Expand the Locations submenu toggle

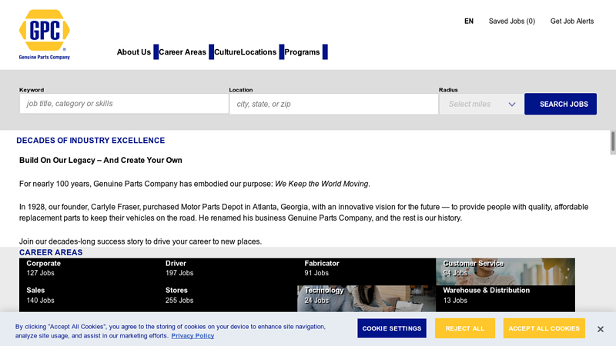[x=282, y=52]
